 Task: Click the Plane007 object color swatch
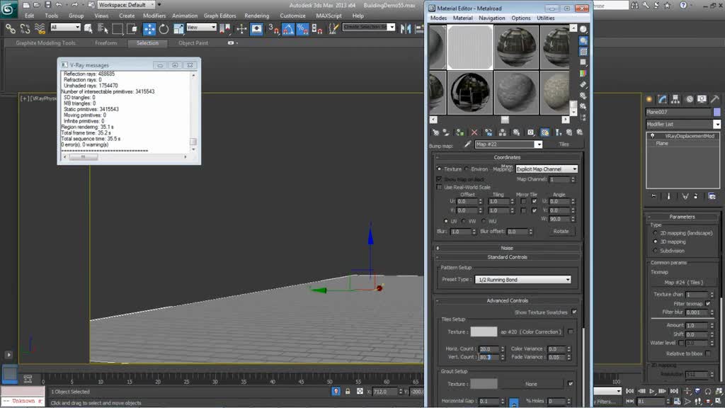tap(717, 112)
